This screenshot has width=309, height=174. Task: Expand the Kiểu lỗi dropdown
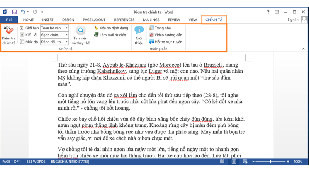(x=66, y=35)
